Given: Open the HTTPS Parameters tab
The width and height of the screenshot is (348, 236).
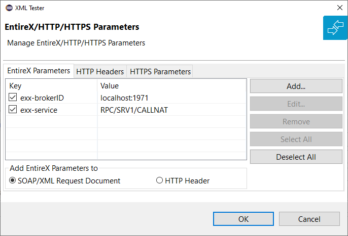Looking at the screenshot, I should [x=160, y=72].
